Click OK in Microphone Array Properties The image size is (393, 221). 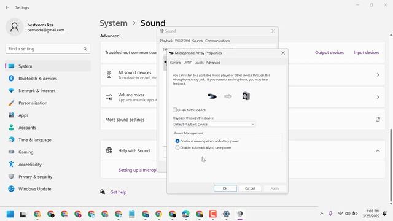(225, 188)
